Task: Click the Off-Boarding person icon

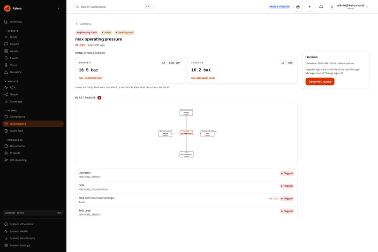Action: pos(6,160)
